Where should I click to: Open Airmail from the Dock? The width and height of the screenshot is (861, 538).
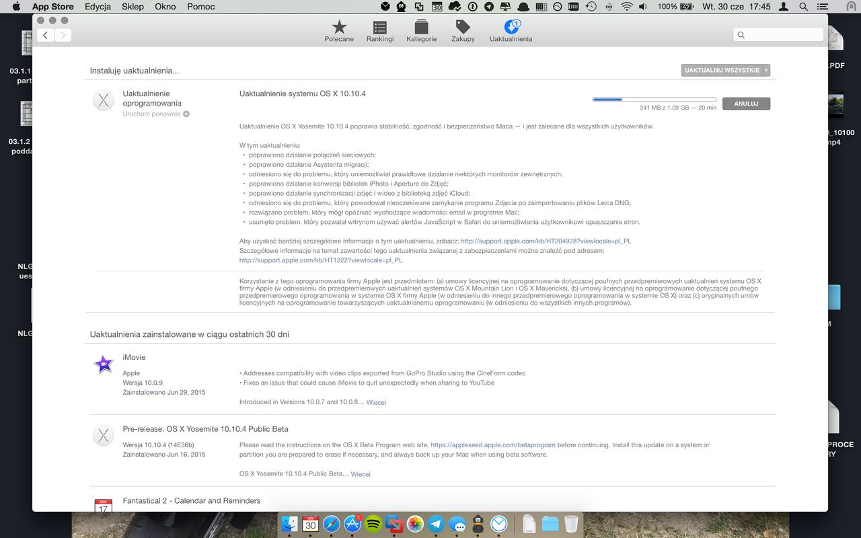pos(498,524)
